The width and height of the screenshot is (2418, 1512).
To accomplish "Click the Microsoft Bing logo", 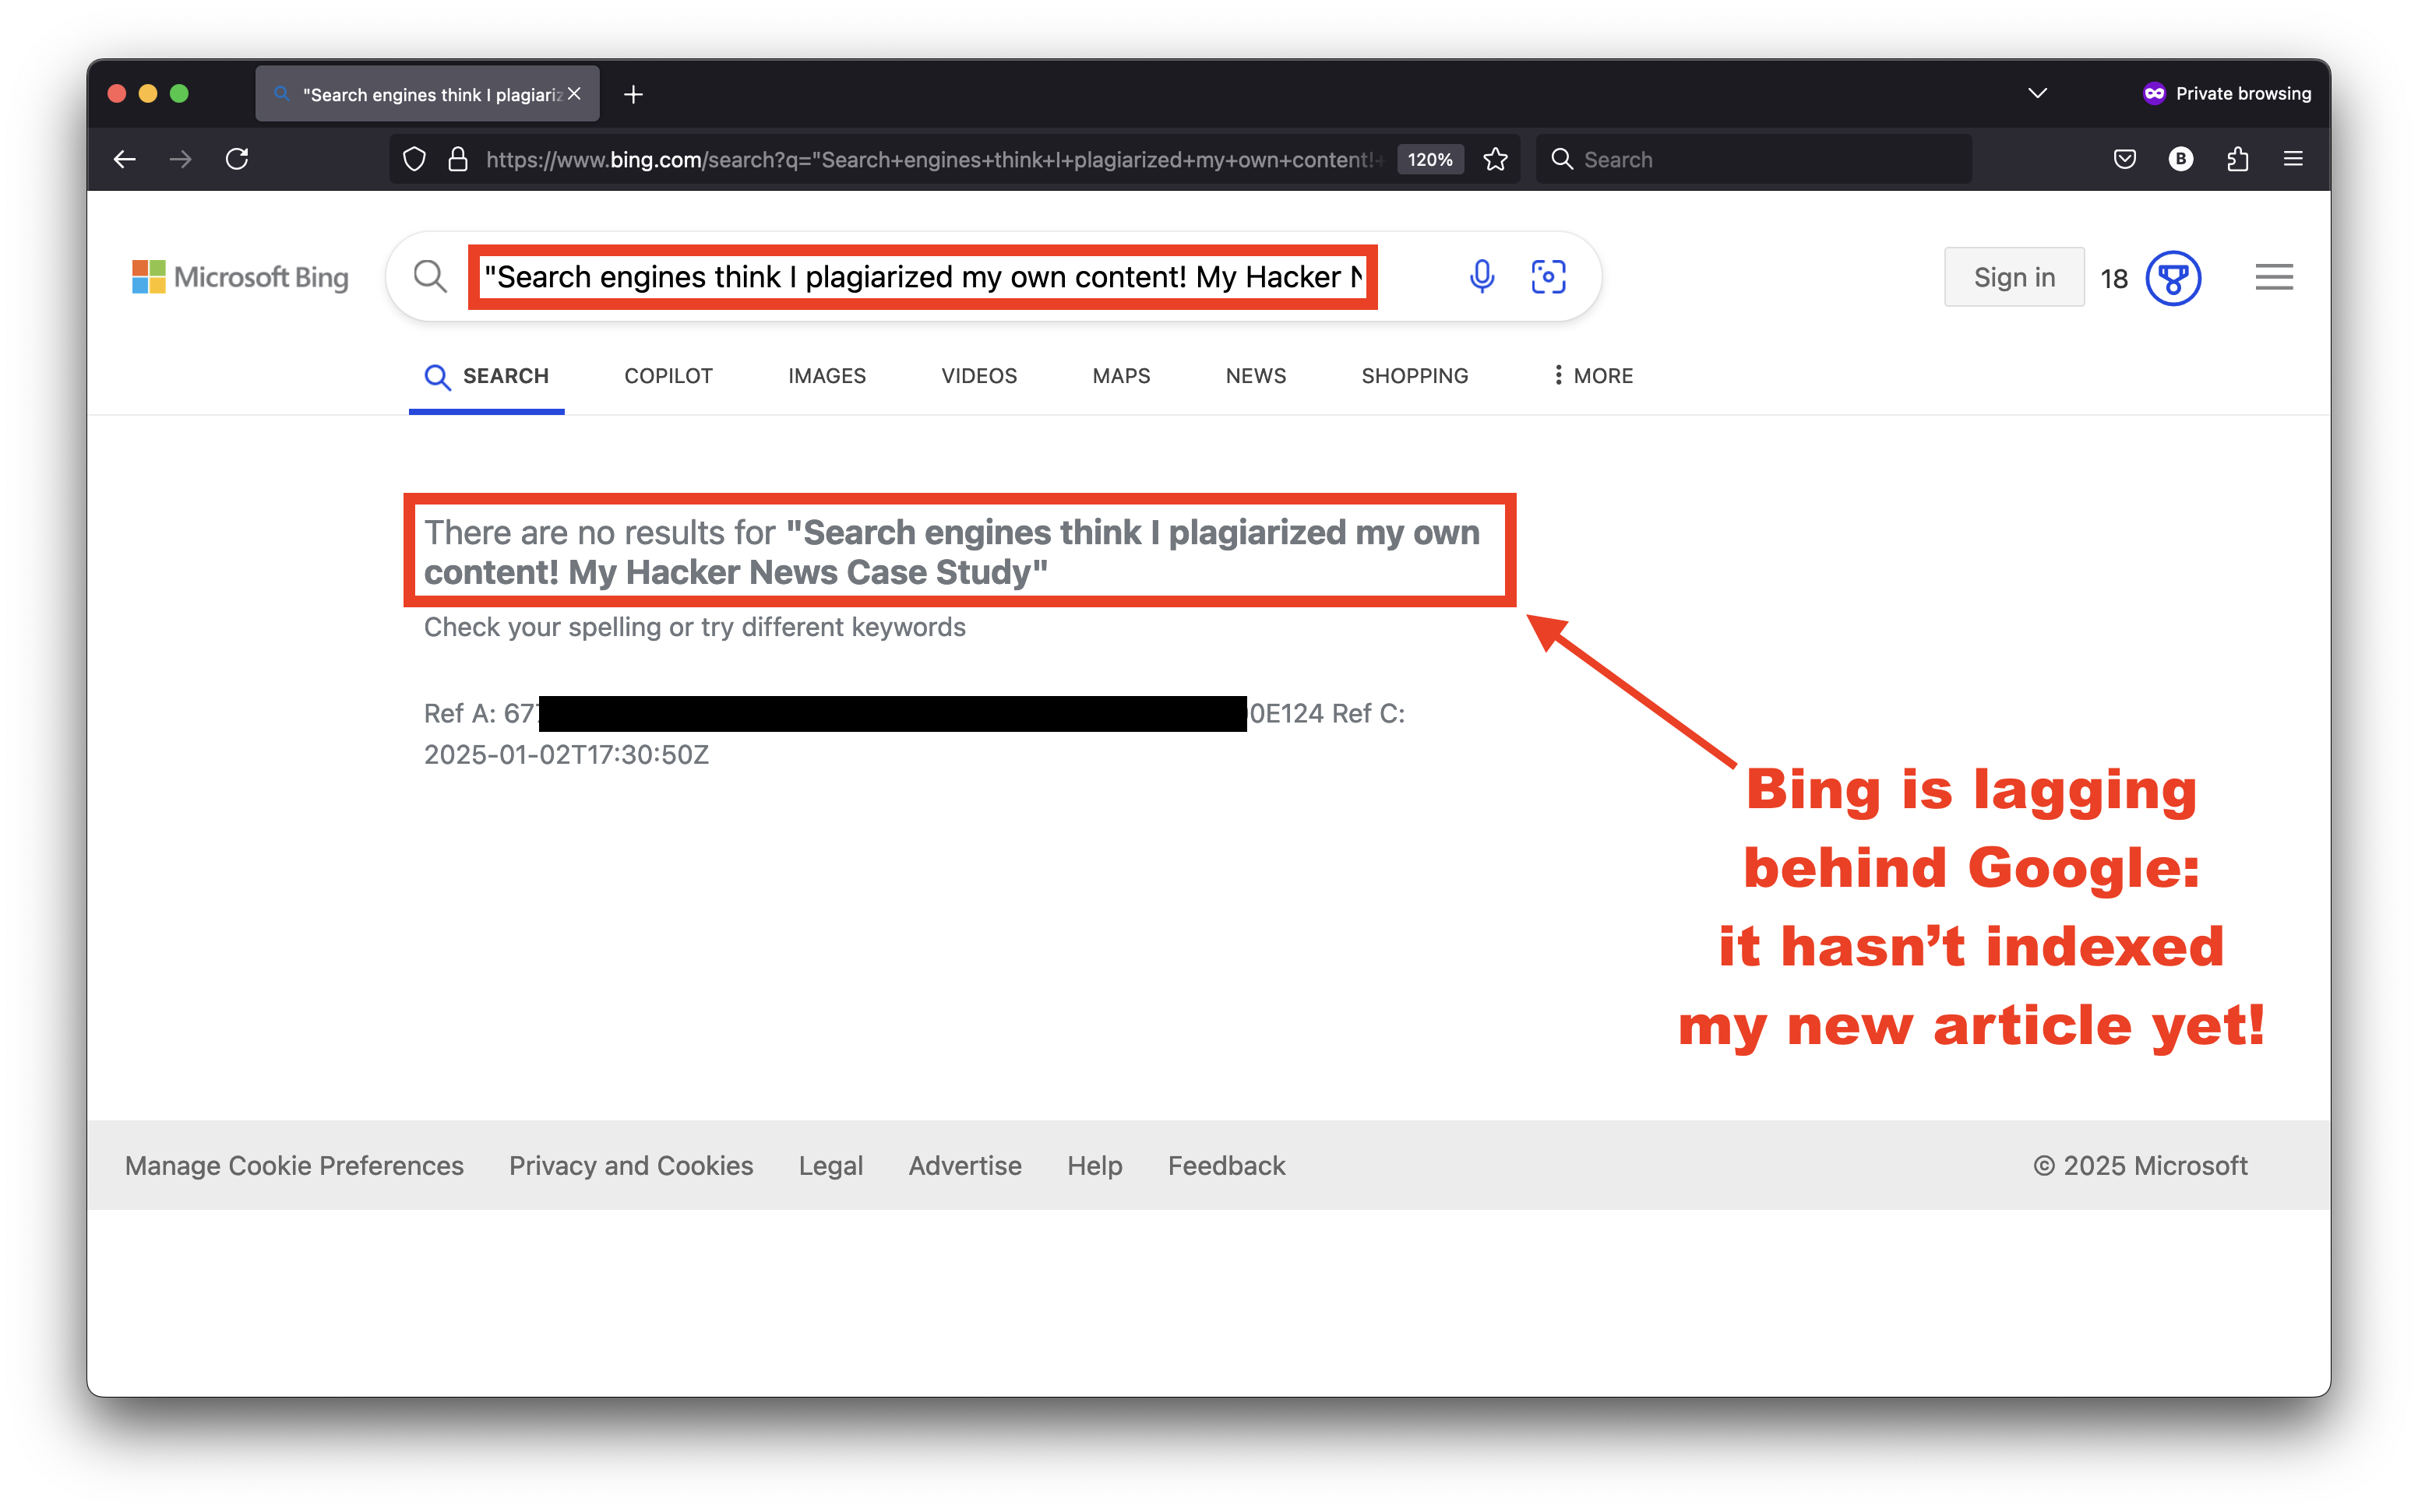I will click(240, 277).
